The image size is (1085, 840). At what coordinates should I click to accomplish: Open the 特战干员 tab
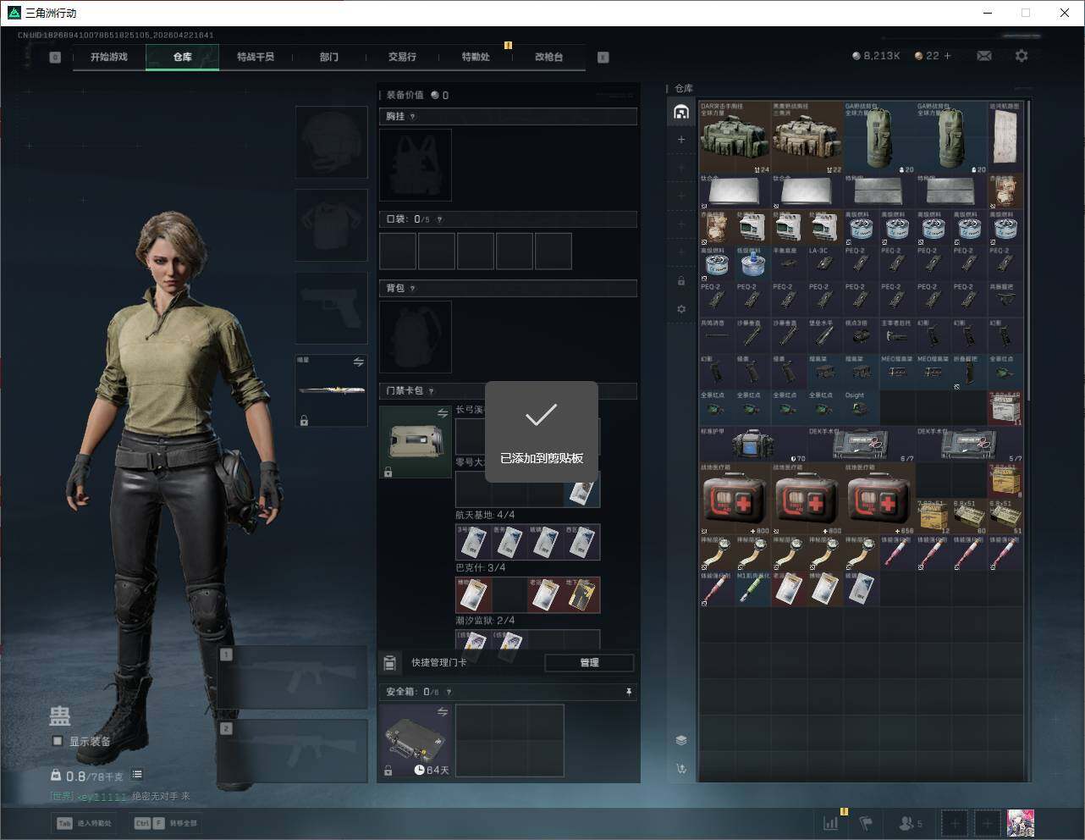[256, 57]
